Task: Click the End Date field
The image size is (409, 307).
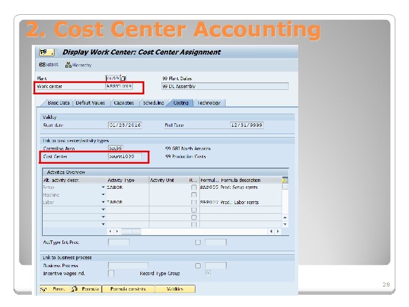Action: coord(247,125)
